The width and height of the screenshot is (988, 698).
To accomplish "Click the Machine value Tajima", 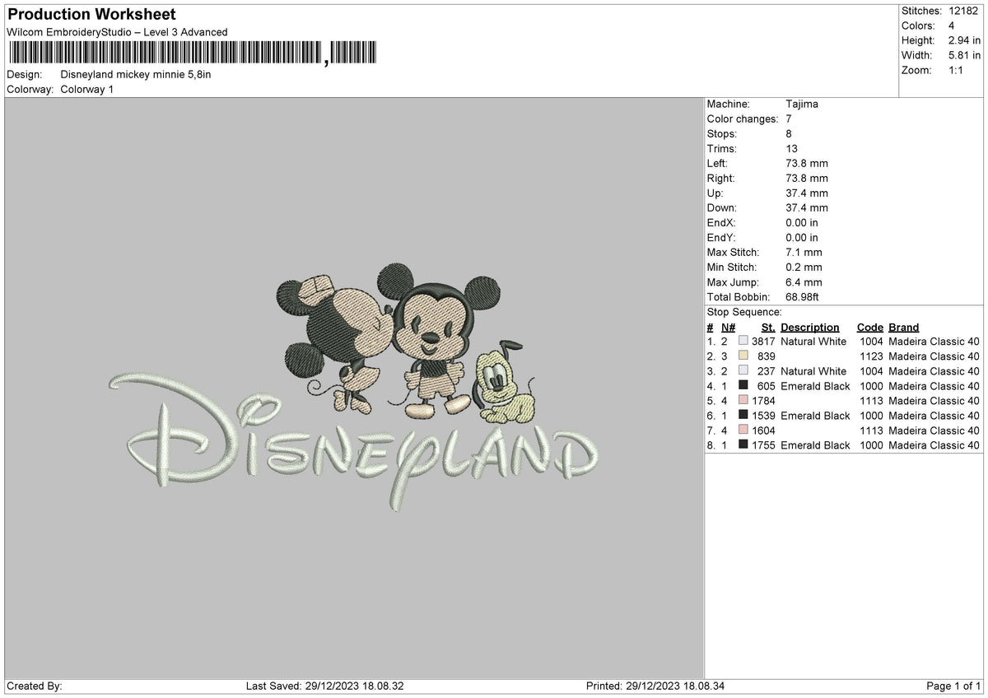I will (802, 105).
